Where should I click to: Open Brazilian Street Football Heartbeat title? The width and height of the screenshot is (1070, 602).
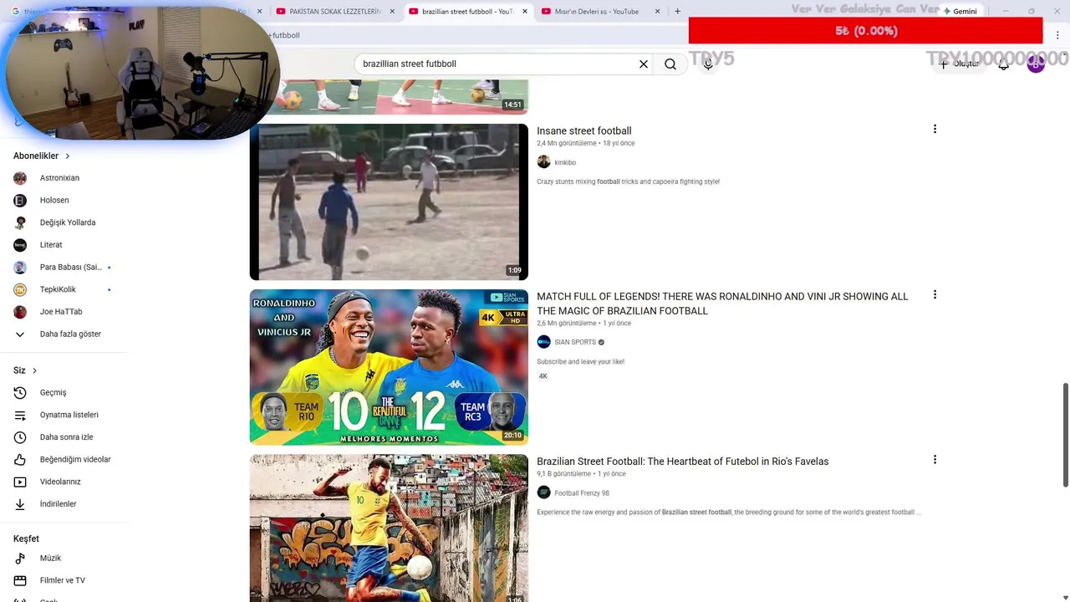(x=682, y=462)
